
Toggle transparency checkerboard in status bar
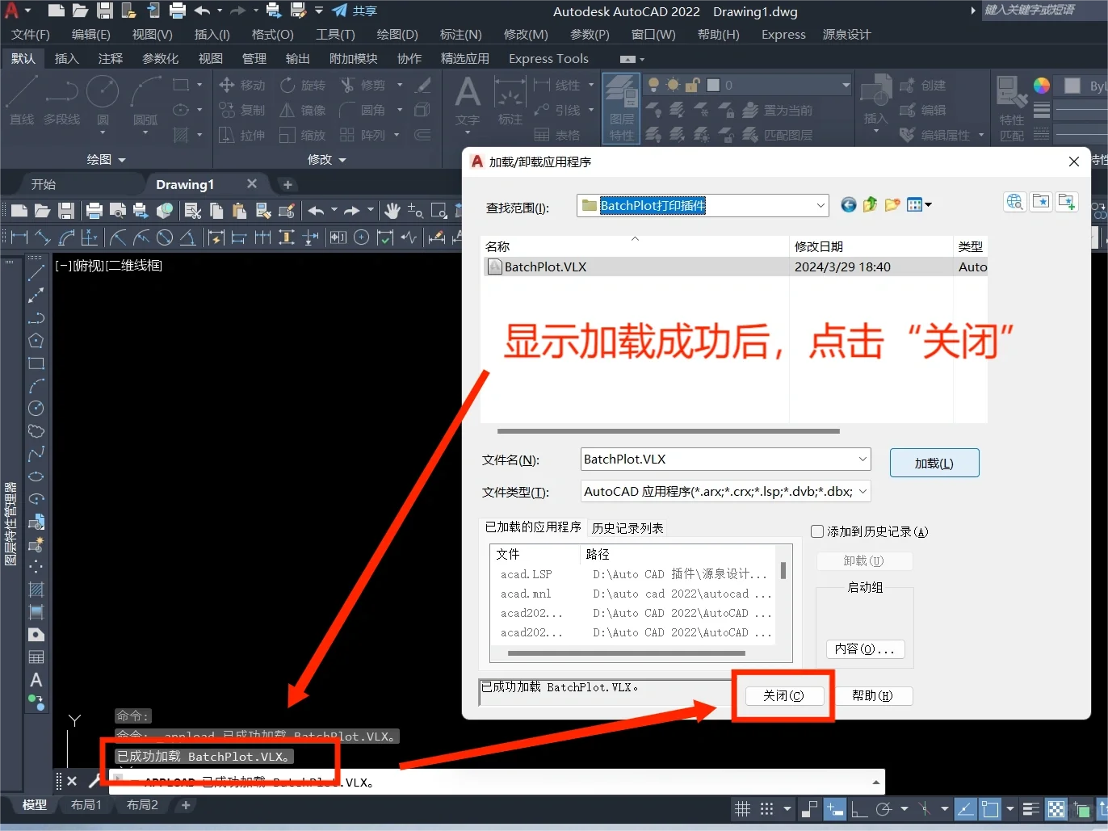[1056, 808]
